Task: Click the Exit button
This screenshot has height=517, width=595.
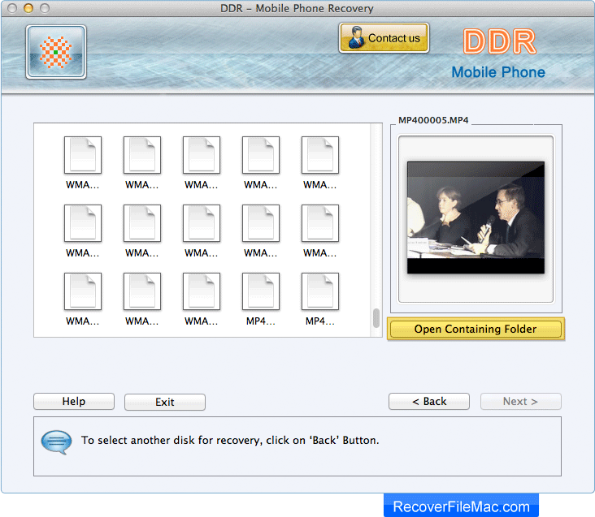Action: 165,402
